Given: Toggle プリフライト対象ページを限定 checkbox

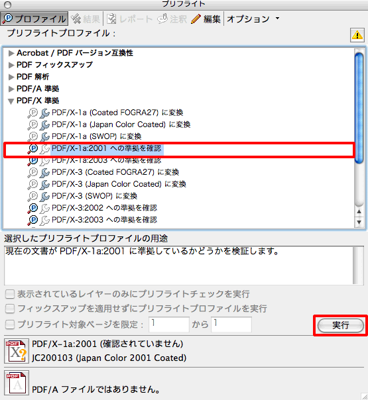Looking at the screenshot, I should click(x=10, y=325).
